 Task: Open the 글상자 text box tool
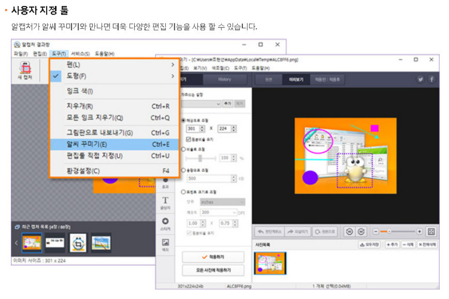165,203
